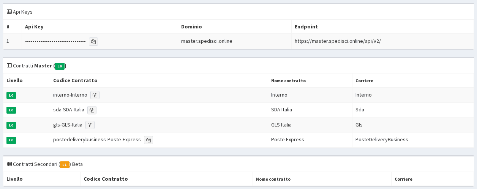477x189 pixels.
Task: Select the masked API key dots
Action: [x=55, y=41]
